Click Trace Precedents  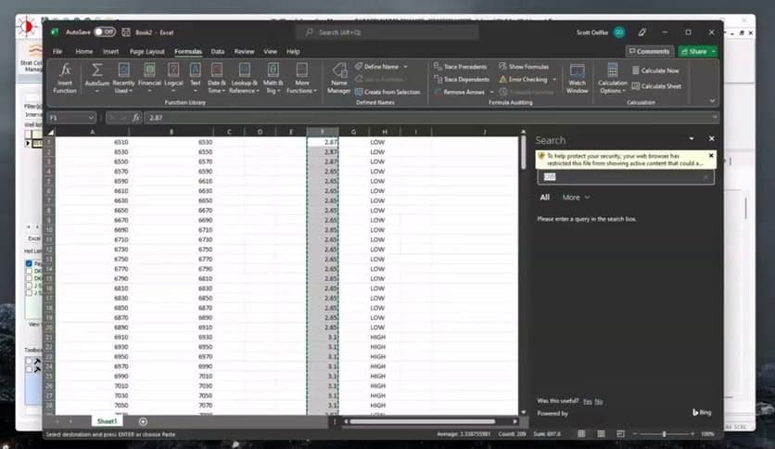pos(460,66)
